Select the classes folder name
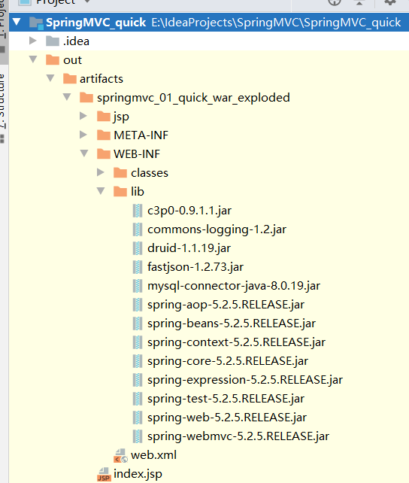Image resolution: width=409 pixels, height=483 pixels. (x=150, y=173)
